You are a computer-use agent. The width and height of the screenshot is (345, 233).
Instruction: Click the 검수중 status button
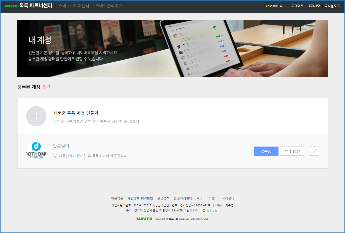click(x=266, y=151)
